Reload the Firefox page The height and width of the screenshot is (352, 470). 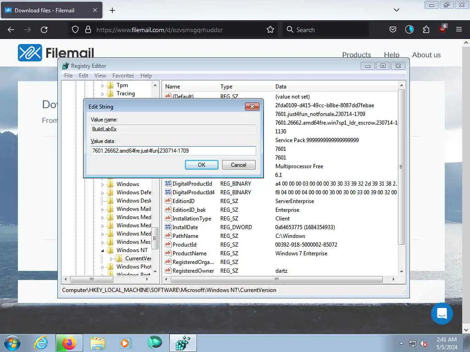tap(44, 30)
